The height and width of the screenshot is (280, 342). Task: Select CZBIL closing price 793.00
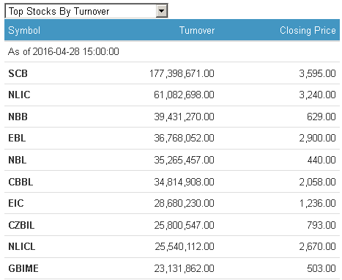pyautogui.click(x=321, y=225)
